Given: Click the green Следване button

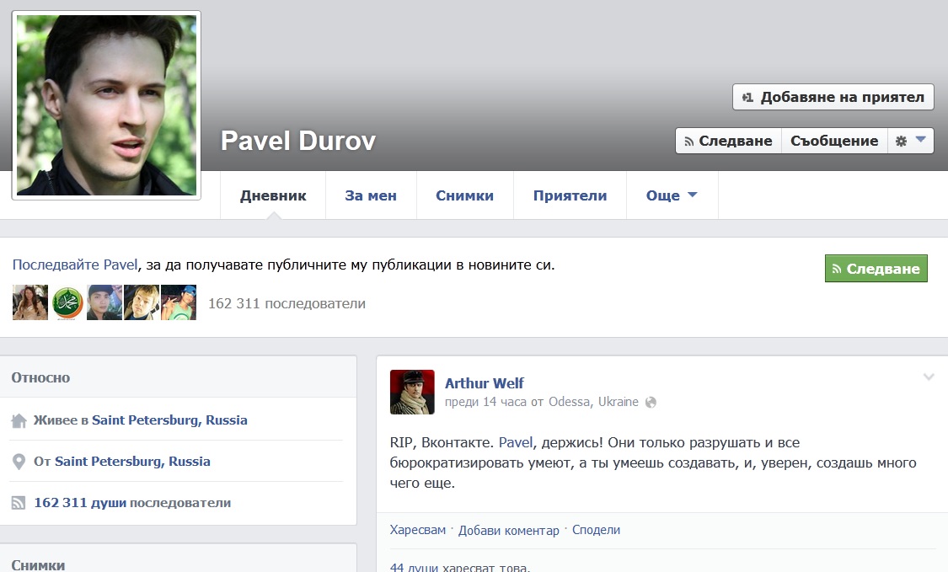Looking at the screenshot, I should [x=876, y=269].
